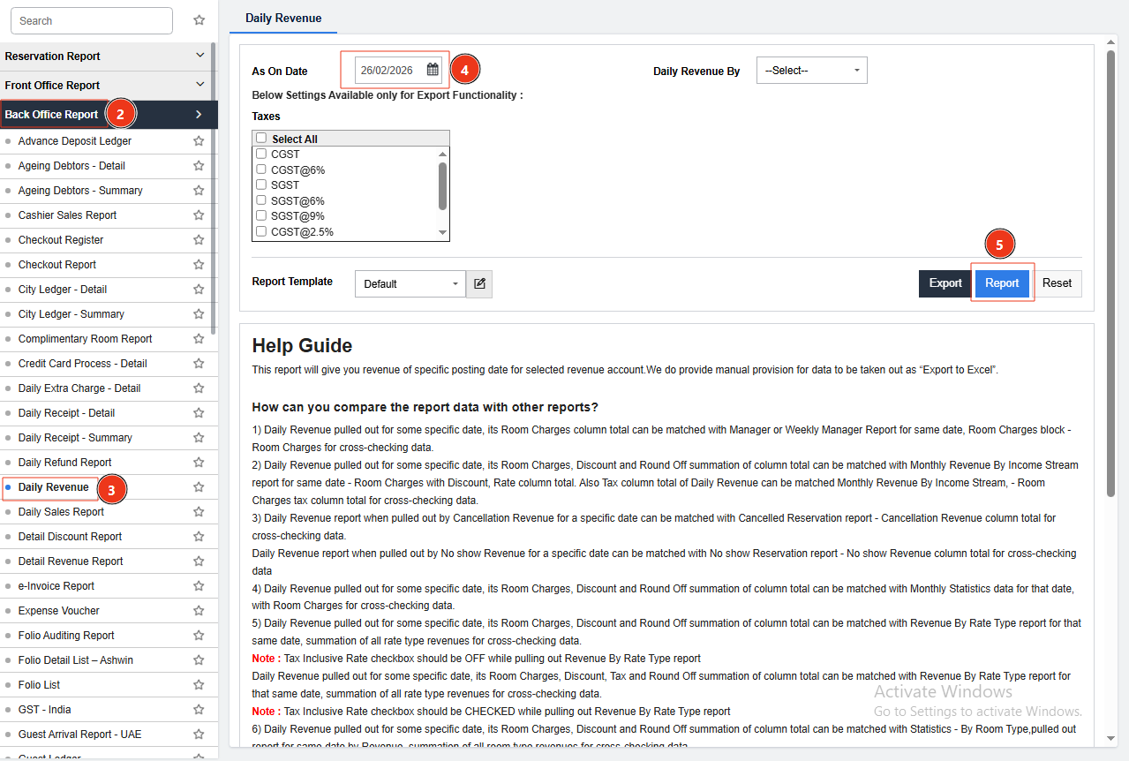The image size is (1129, 761).
Task: Star the Daily Revenue report
Action: coord(199,487)
